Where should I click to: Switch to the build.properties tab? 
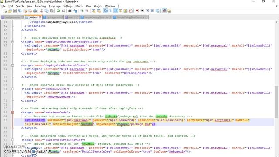click(x=12, y=17)
